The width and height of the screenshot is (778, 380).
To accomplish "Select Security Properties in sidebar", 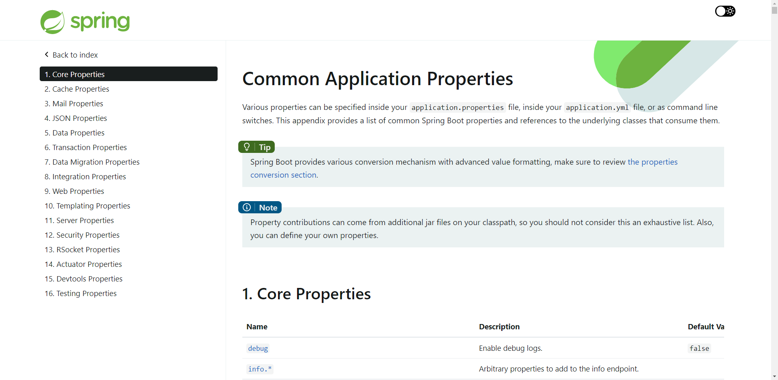I will [82, 235].
